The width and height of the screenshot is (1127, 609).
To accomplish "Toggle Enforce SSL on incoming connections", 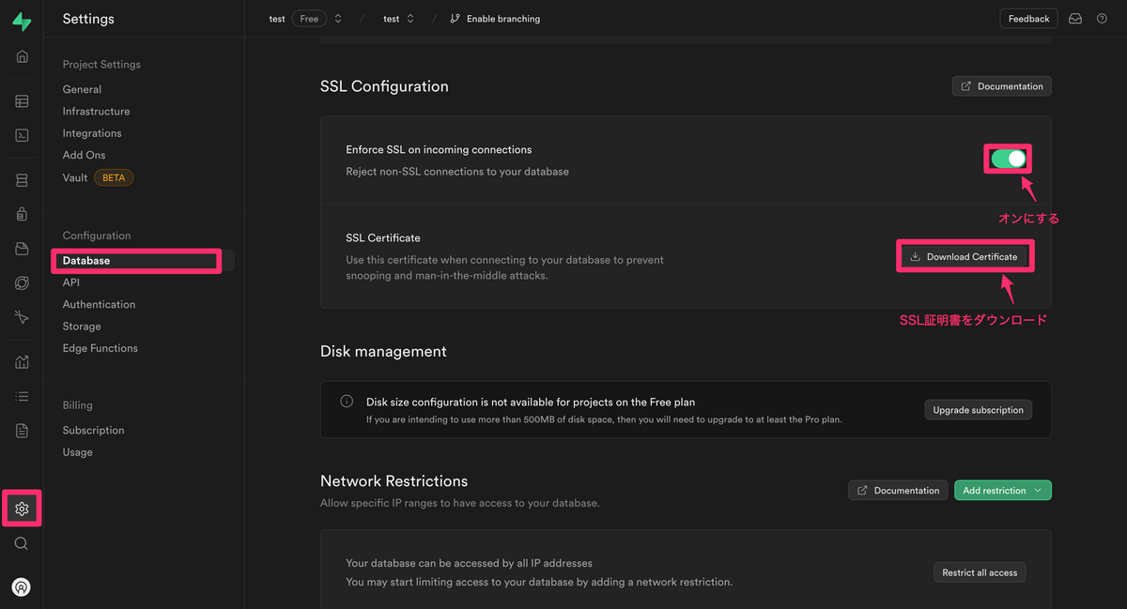I will 1008,159.
